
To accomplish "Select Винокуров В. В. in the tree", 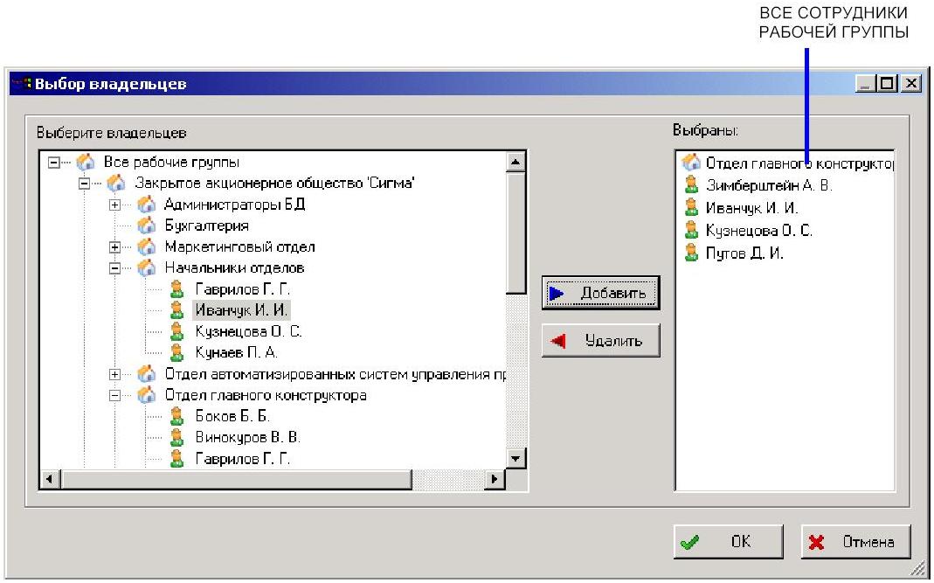I will point(247,437).
